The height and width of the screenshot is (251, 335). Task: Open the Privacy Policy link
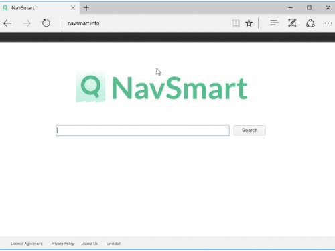pyautogui.click(x=63, y=244)
